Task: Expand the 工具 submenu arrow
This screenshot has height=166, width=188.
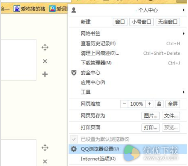Action: pos(183,92)
